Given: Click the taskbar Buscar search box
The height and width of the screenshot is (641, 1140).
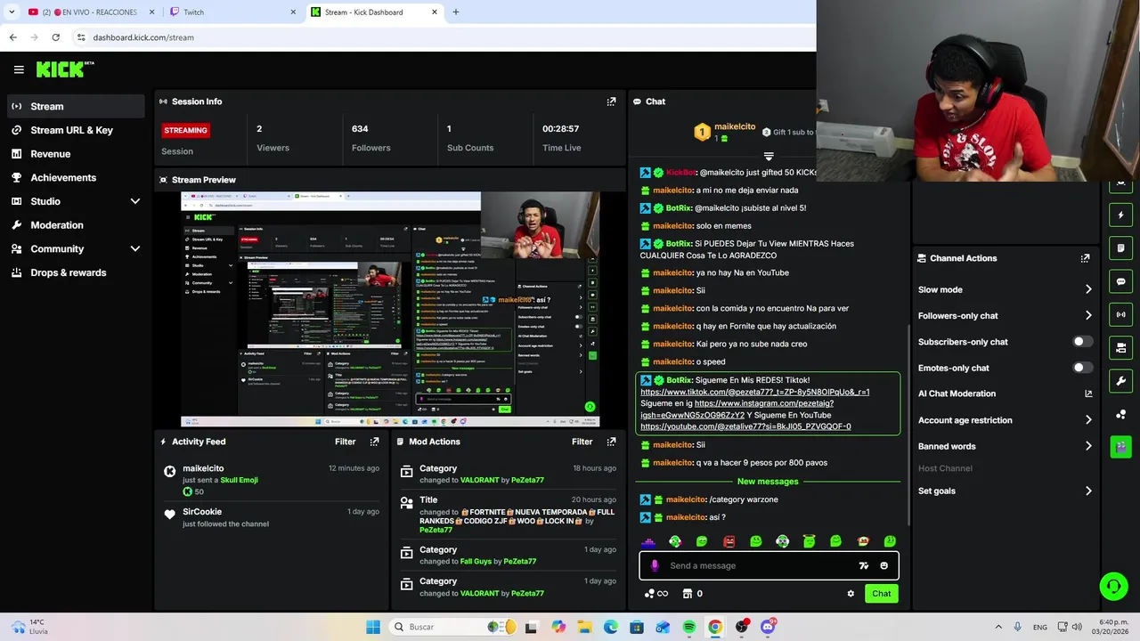Looking at the screenshot, I should [x=452, y=627].
